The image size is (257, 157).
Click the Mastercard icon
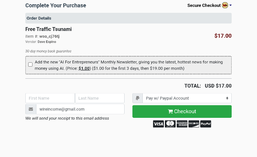pos(170,124)
